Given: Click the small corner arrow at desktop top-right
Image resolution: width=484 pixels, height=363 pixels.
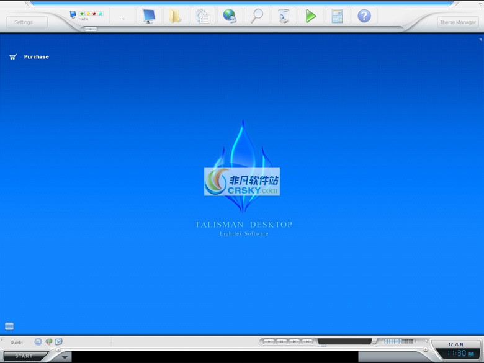Looking at the screenshot, I should pos(481,40).
